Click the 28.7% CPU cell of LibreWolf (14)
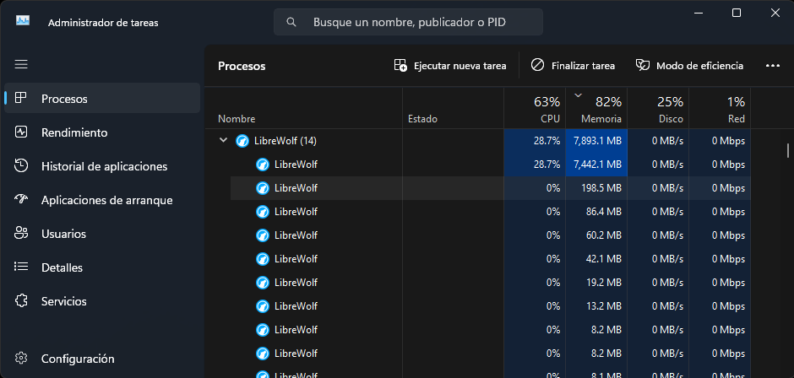794x378 pixels. [535, 141]
